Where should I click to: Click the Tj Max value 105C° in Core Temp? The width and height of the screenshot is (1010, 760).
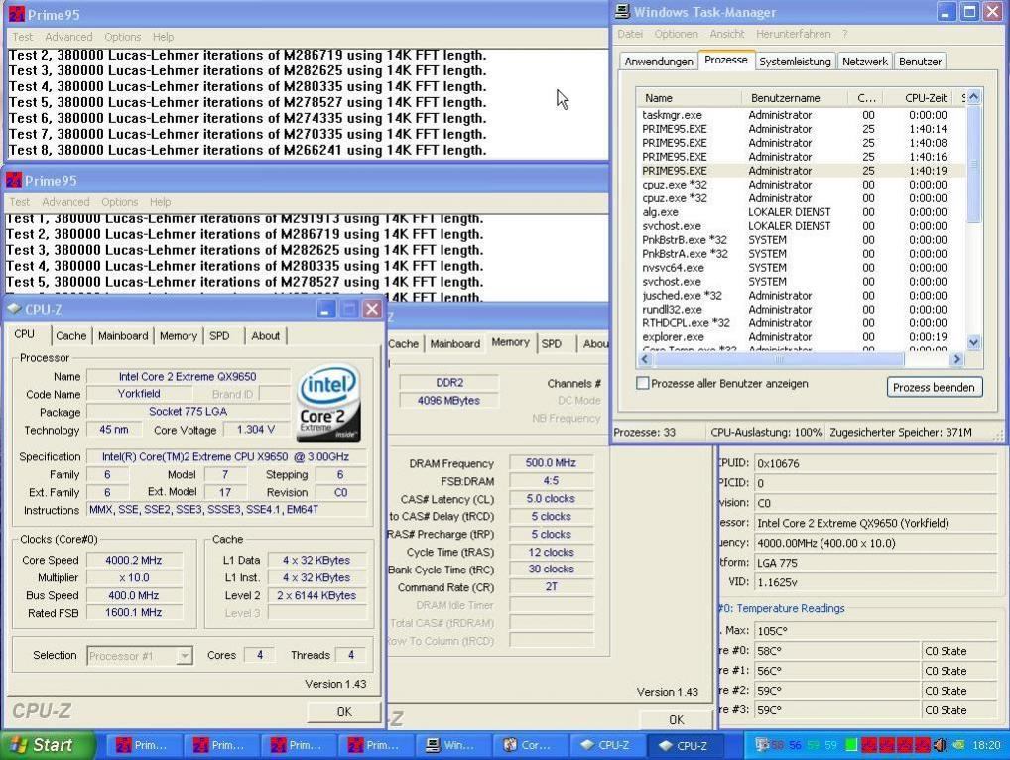[x=875, y=631]
